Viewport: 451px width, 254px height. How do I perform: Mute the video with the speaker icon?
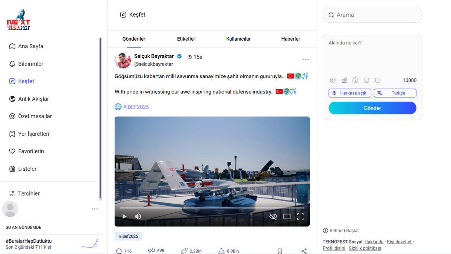tap(138, 216)
